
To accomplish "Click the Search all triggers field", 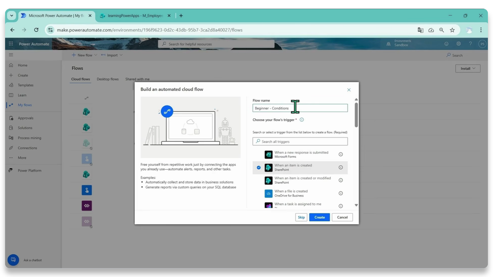I will pos(300,141).
